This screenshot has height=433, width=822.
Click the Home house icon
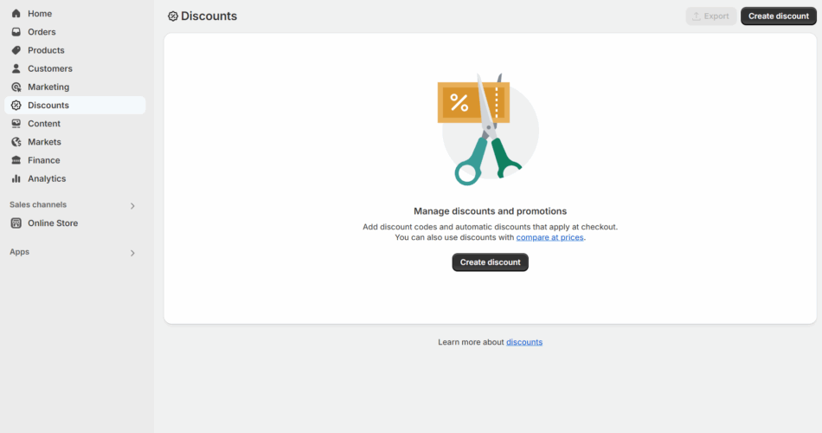point(16,14)
